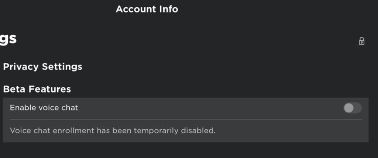
Task: Click the "Enable voice chat" label
Action: point(44,108)
